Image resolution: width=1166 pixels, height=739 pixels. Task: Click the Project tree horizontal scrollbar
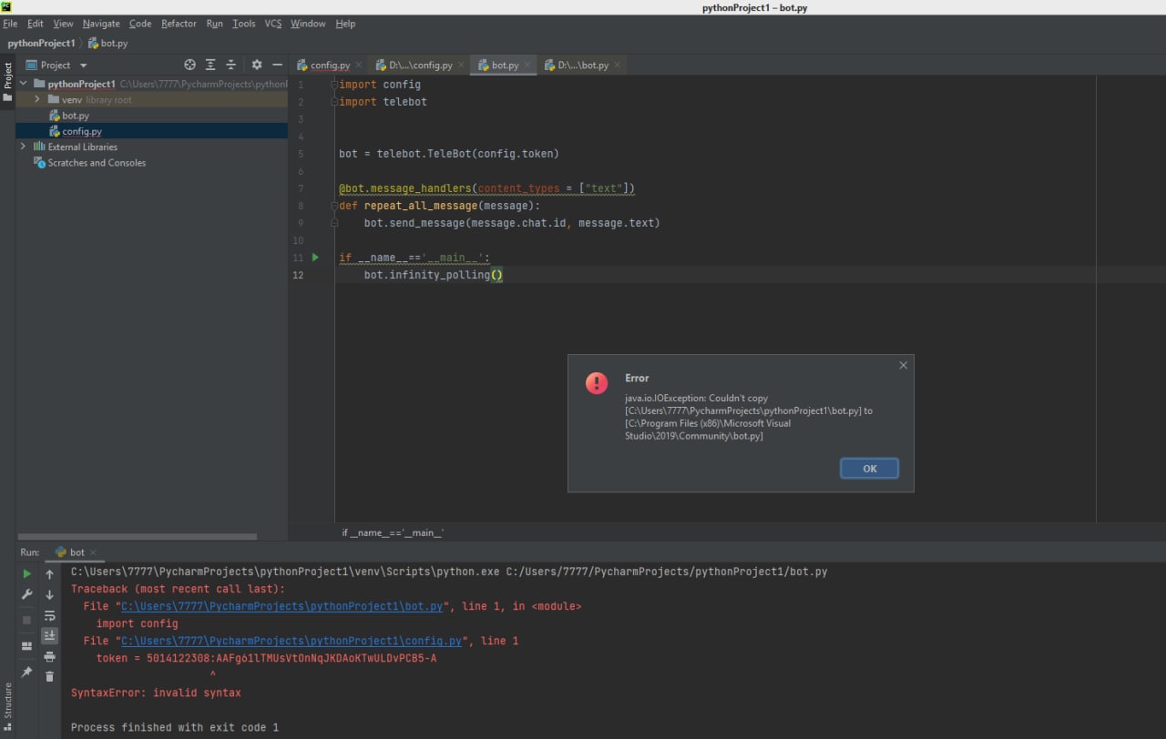click(137, 536)
